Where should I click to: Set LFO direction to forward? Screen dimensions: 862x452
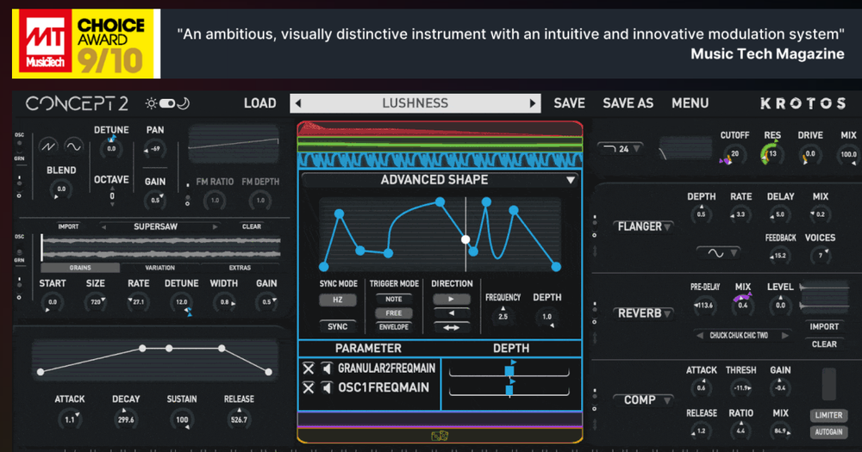click(x=452, y=300)
